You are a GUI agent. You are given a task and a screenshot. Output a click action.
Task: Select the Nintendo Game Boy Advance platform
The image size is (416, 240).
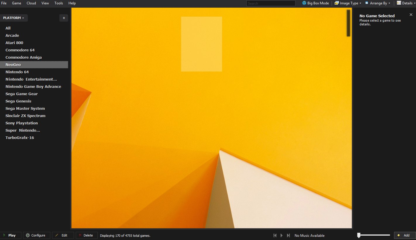tap(34, 86)
